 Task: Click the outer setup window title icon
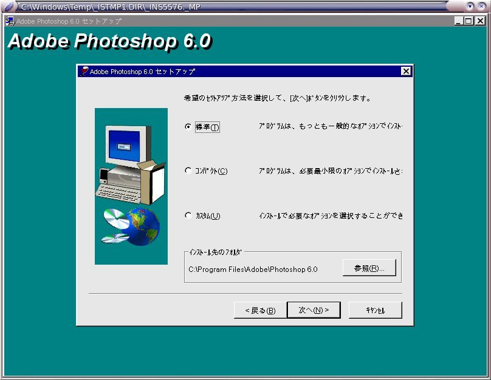tap(10, 21)
